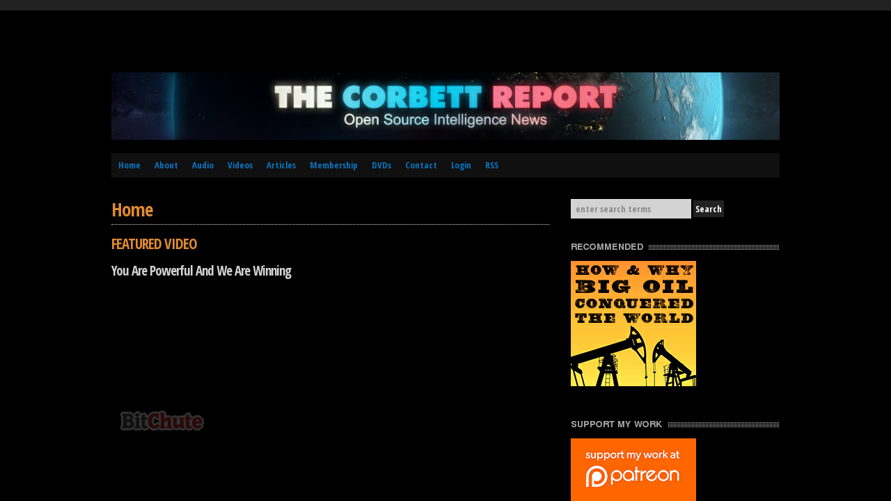
Task: Open the Membership page
Action: (333, 165)
